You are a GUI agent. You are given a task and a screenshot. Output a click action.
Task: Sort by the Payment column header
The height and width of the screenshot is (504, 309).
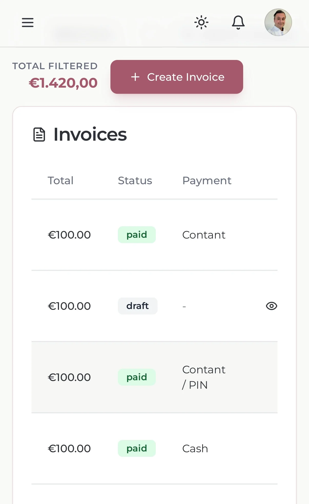(207, 181)
